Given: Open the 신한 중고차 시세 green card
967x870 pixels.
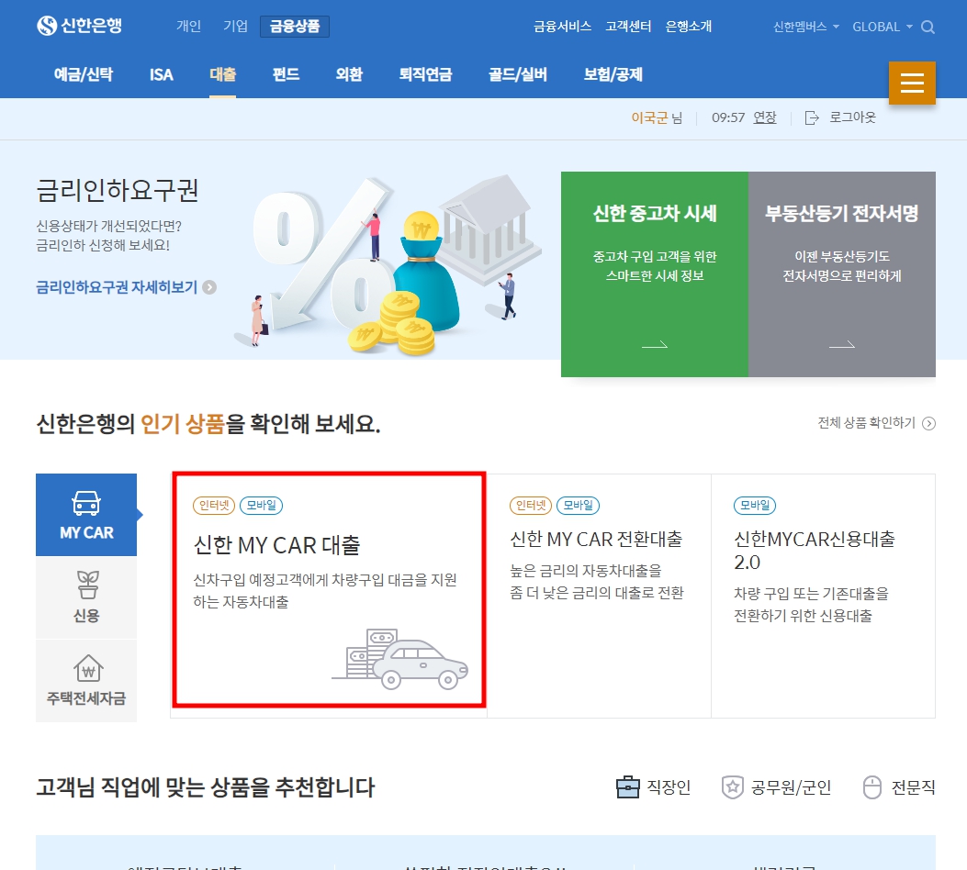Looking at the screenshot, I should pos(655,274).
